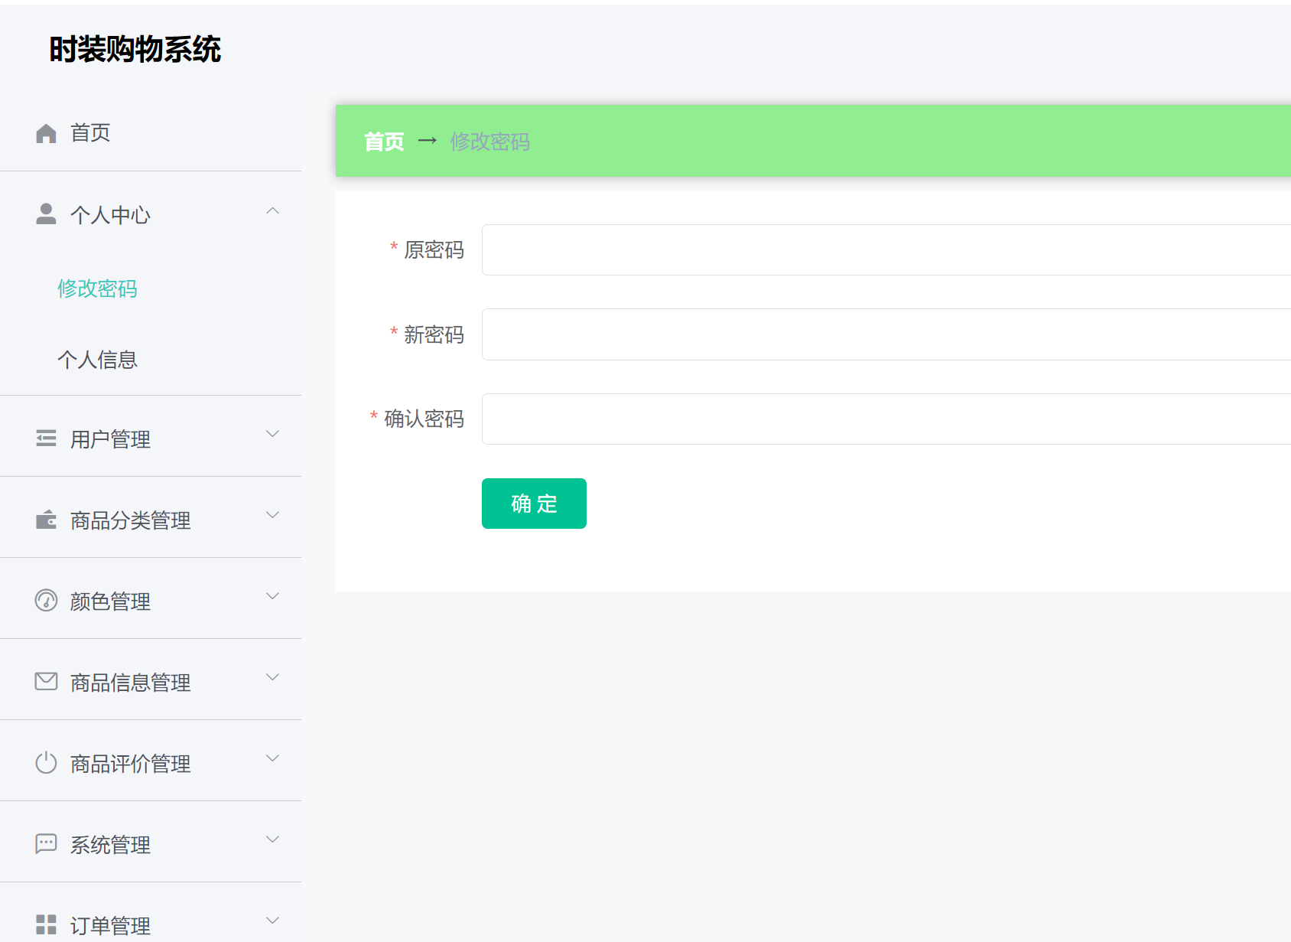
Task: Click the 用户管理 list icon
Action: coord(46,438)
